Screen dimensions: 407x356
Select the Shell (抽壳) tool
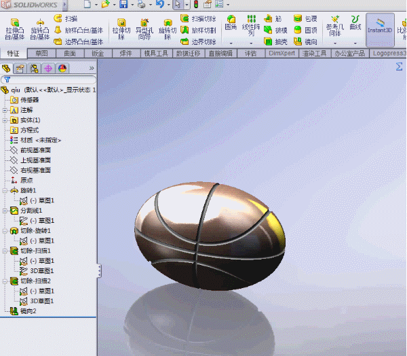[275, 41]
